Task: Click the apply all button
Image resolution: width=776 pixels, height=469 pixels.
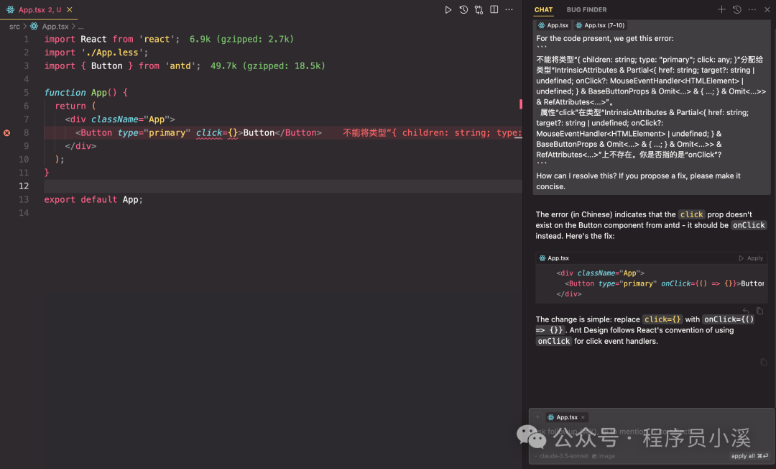Action: pos(749,456)
